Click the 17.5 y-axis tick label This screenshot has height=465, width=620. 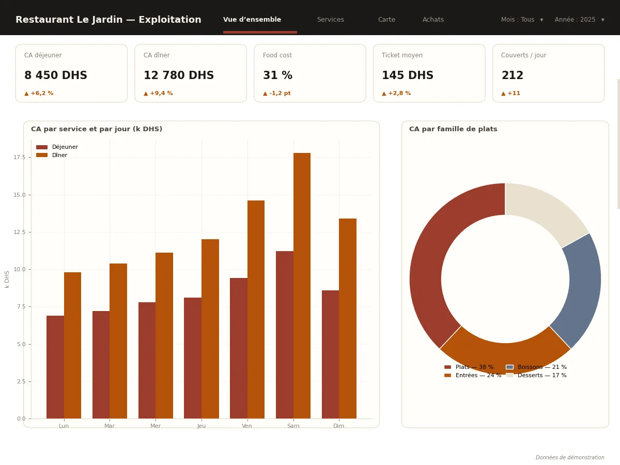coord(20,158)
